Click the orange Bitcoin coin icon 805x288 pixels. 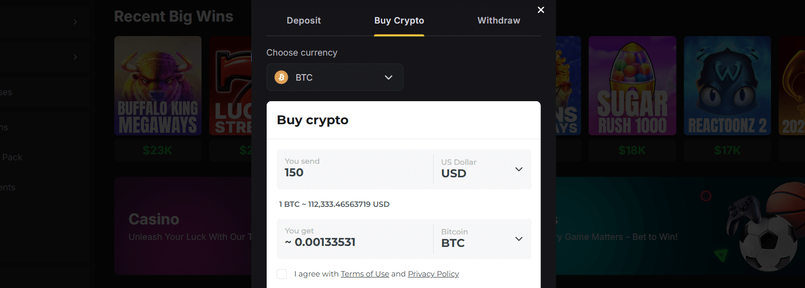pyautogui.click(x=281, y=77)
